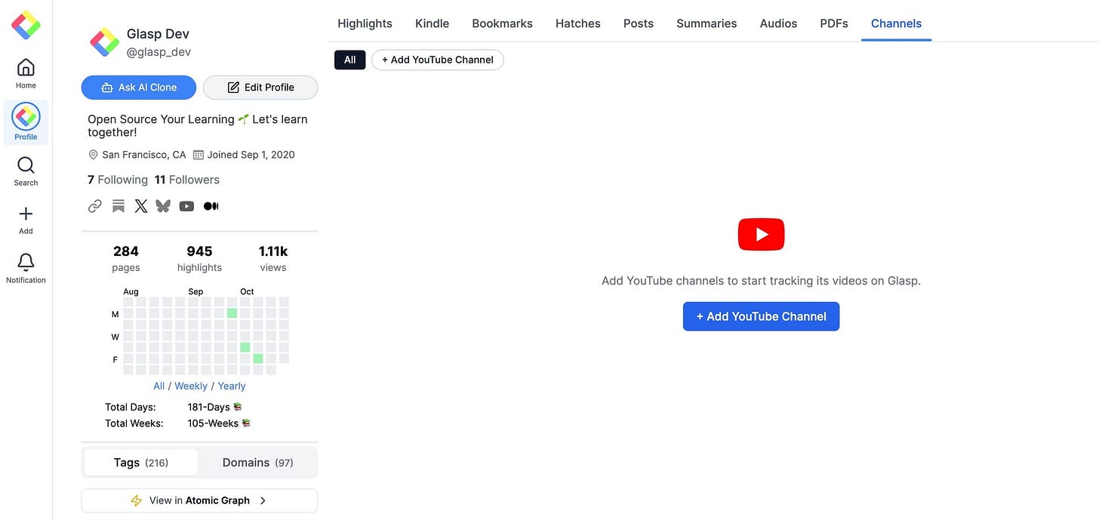
Task: Click the 945 highlights stat
Action: click(199, 258)
